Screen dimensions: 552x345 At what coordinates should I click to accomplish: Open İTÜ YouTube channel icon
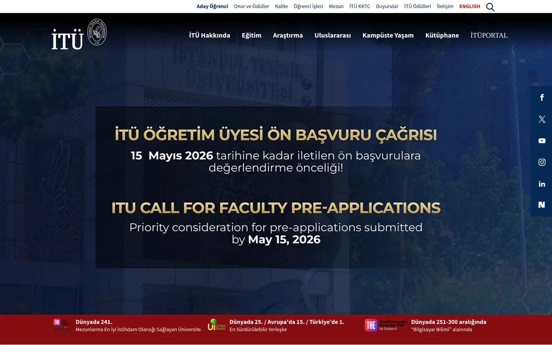click(542, 141)
